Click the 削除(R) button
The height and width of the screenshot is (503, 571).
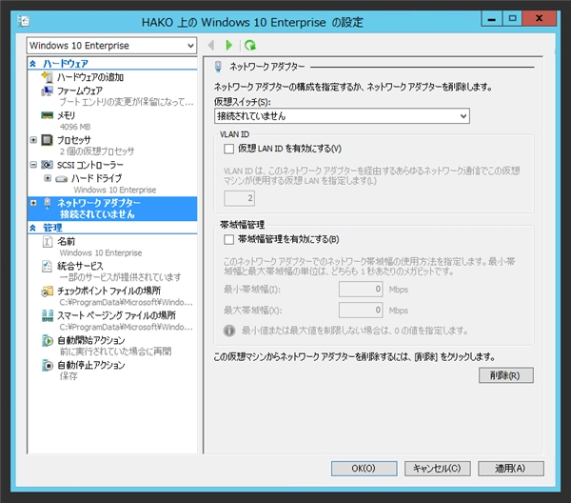point(506,375)
